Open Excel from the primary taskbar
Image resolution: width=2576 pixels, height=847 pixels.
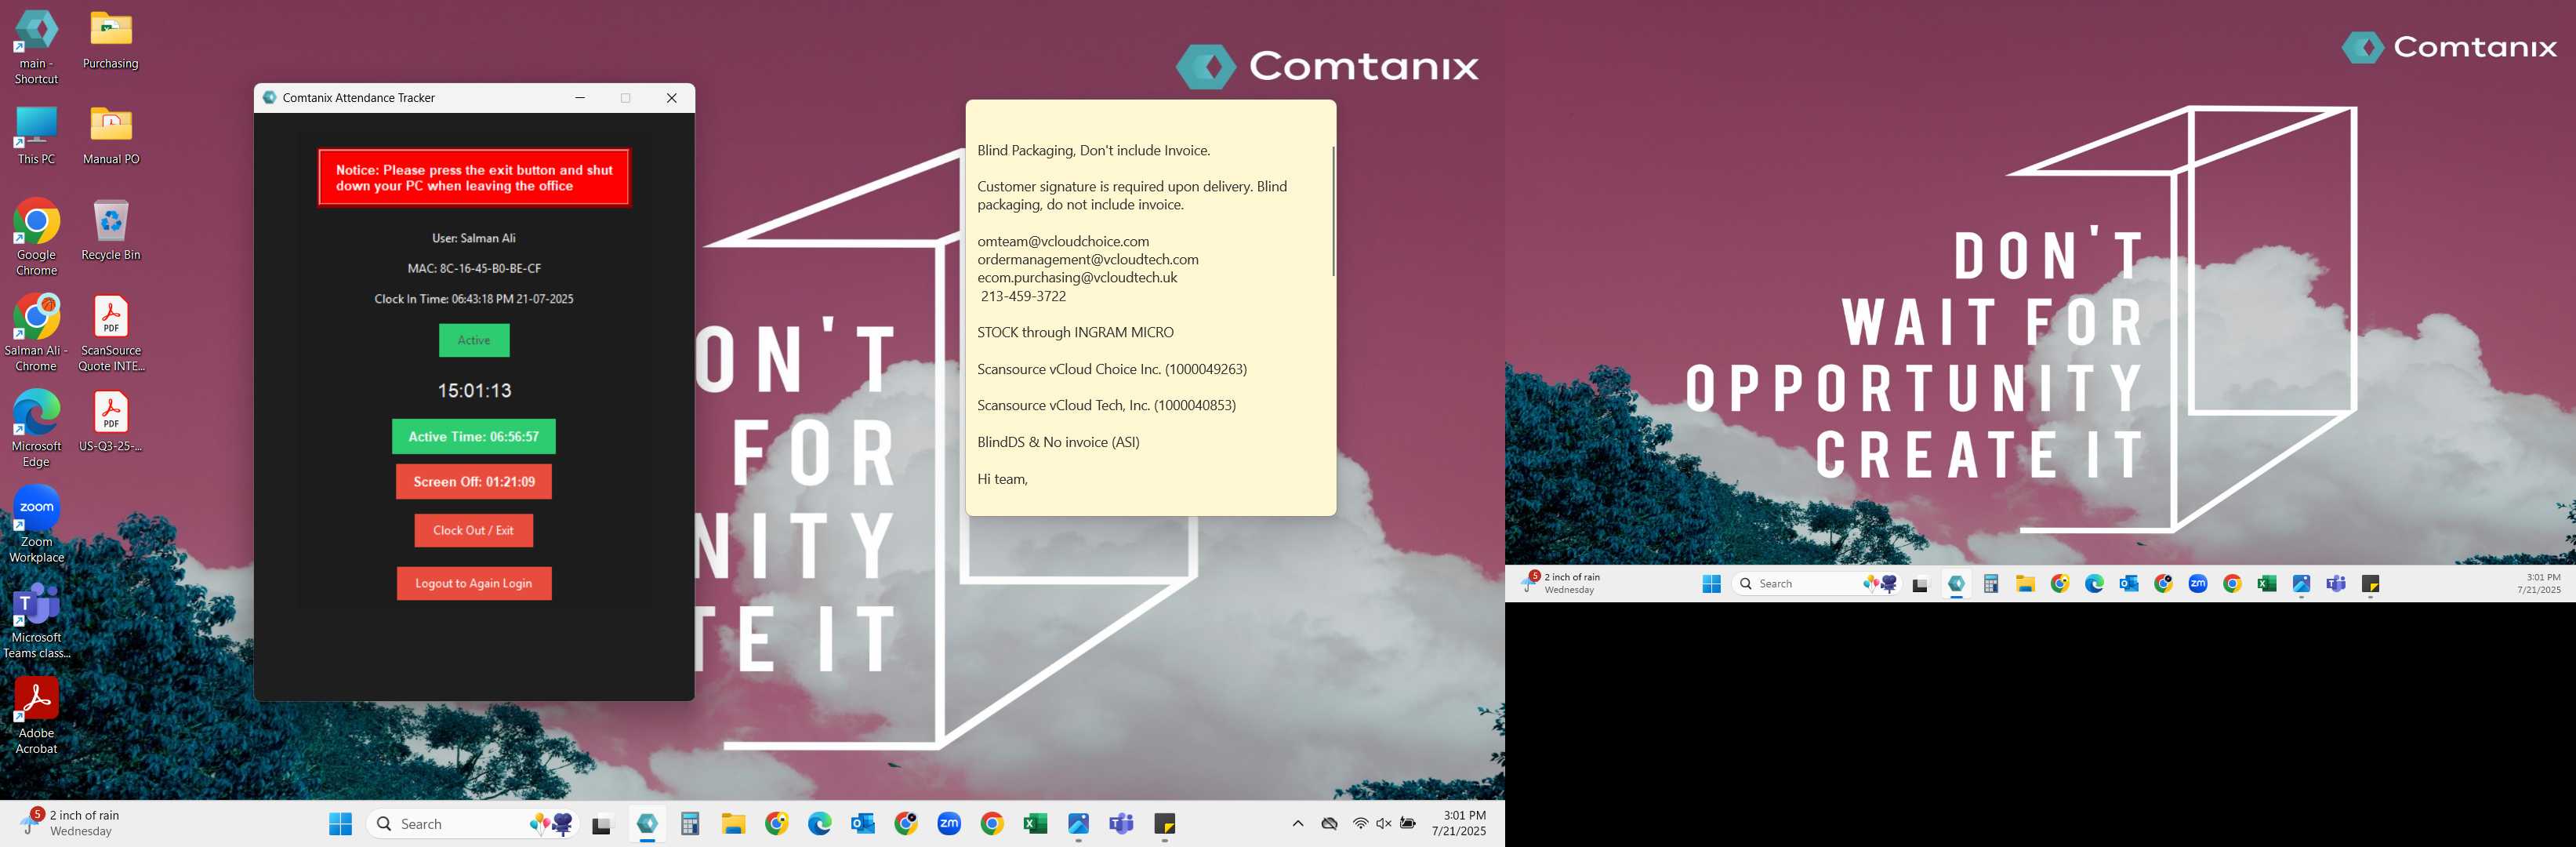[x=1035, y=824]
